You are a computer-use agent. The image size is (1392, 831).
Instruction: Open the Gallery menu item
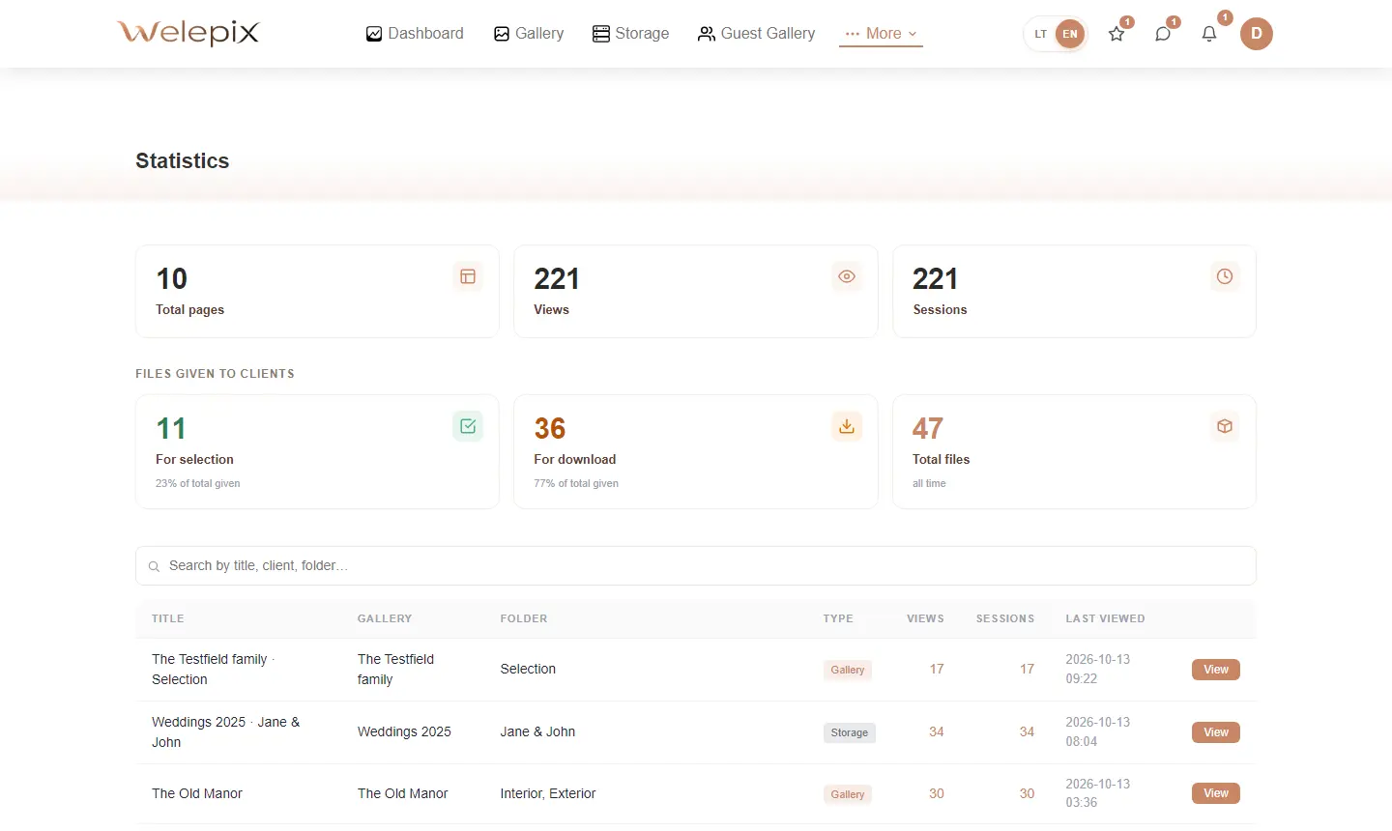click(x=529, y=34)
